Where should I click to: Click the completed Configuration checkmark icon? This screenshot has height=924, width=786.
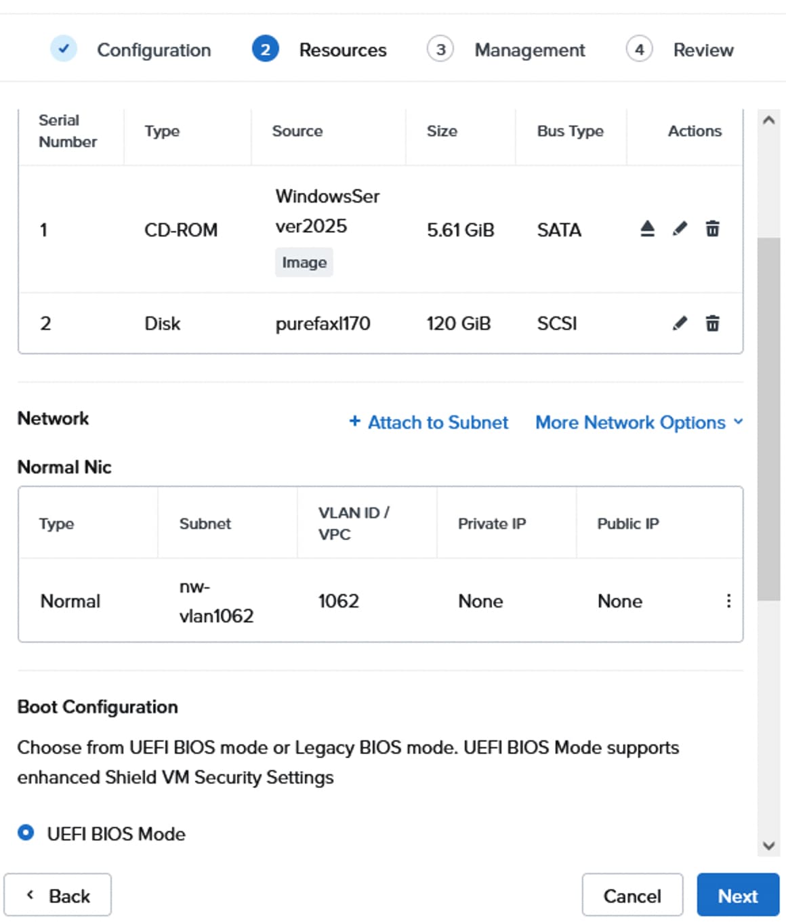[64, 49]
